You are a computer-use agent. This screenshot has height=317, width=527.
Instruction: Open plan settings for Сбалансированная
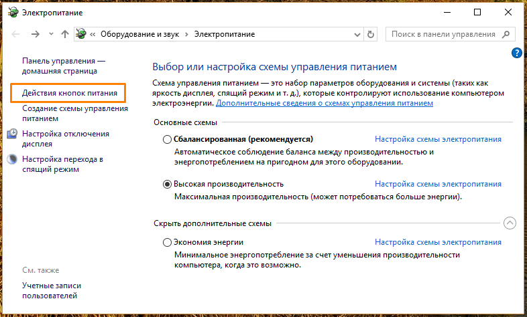438,139
